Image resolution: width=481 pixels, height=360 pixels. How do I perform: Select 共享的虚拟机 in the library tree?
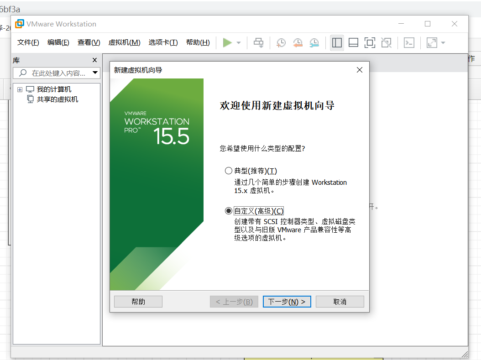pos(58,99)
